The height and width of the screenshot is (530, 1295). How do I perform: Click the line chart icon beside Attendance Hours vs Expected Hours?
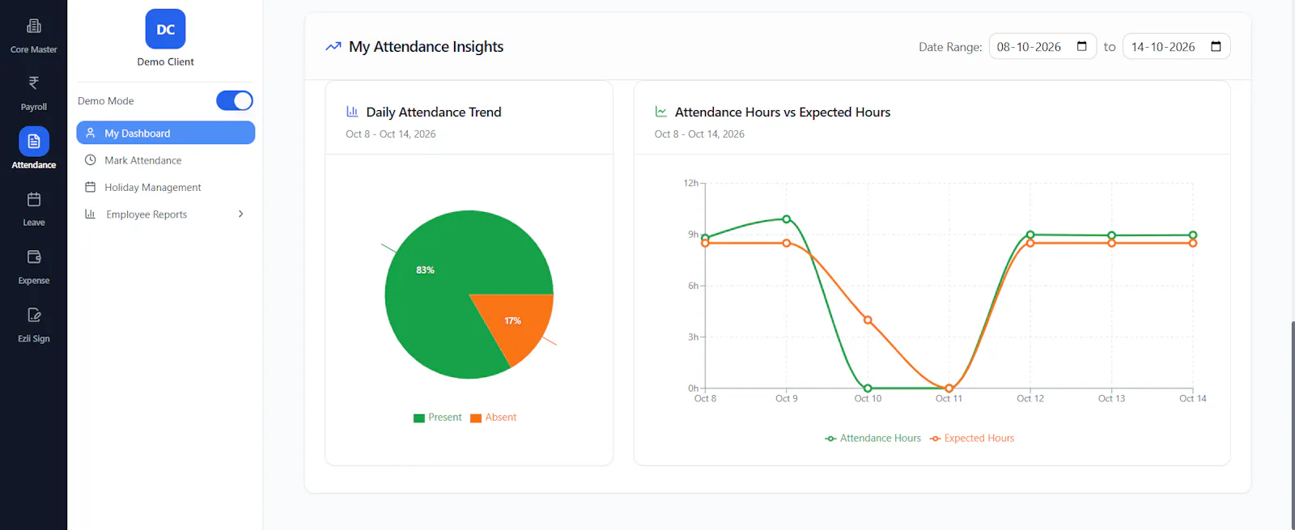click(661, 112)
